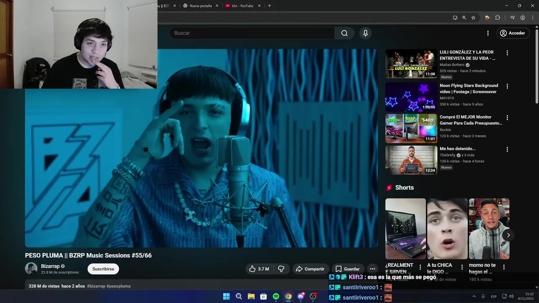
Task: Focus the Buscar search field
Action: [x=253, y=33]
